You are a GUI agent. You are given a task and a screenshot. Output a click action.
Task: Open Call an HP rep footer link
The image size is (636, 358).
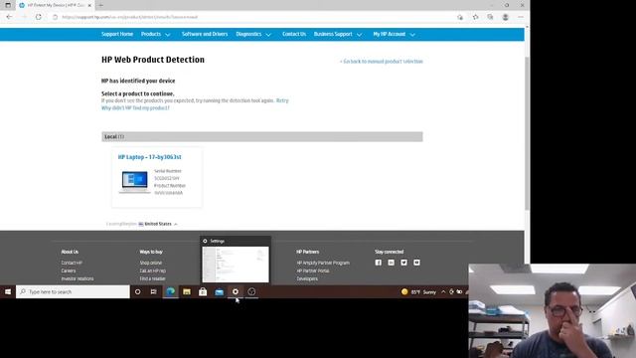click(153, 270)
